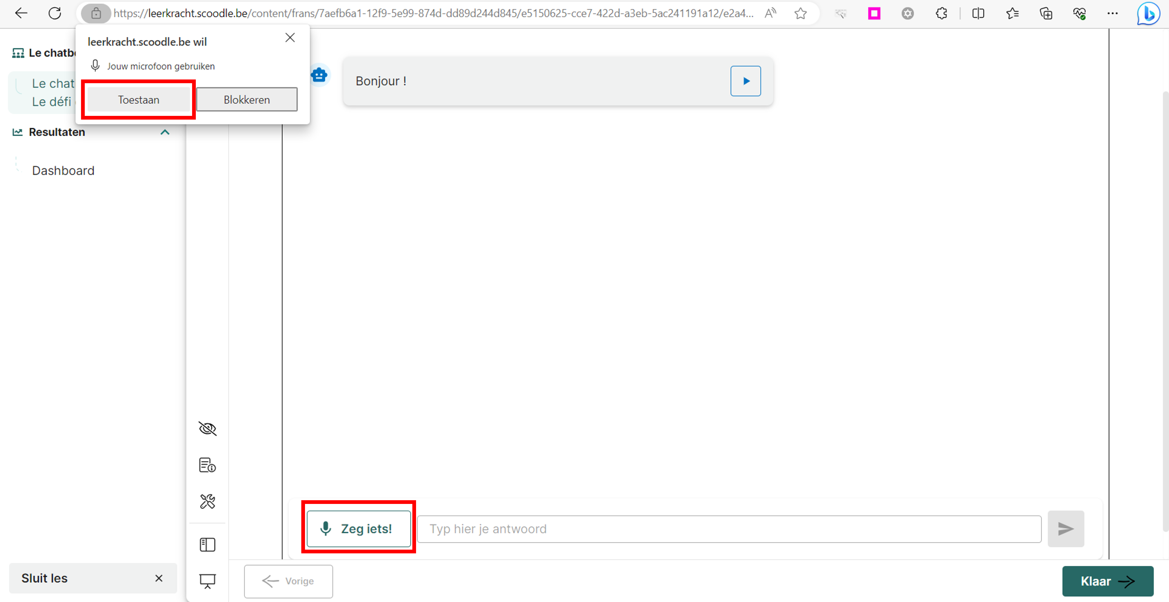Click the chatbot robot avatar icon
The width and height of the screenshot is (1169, 602).
(319, 75)
